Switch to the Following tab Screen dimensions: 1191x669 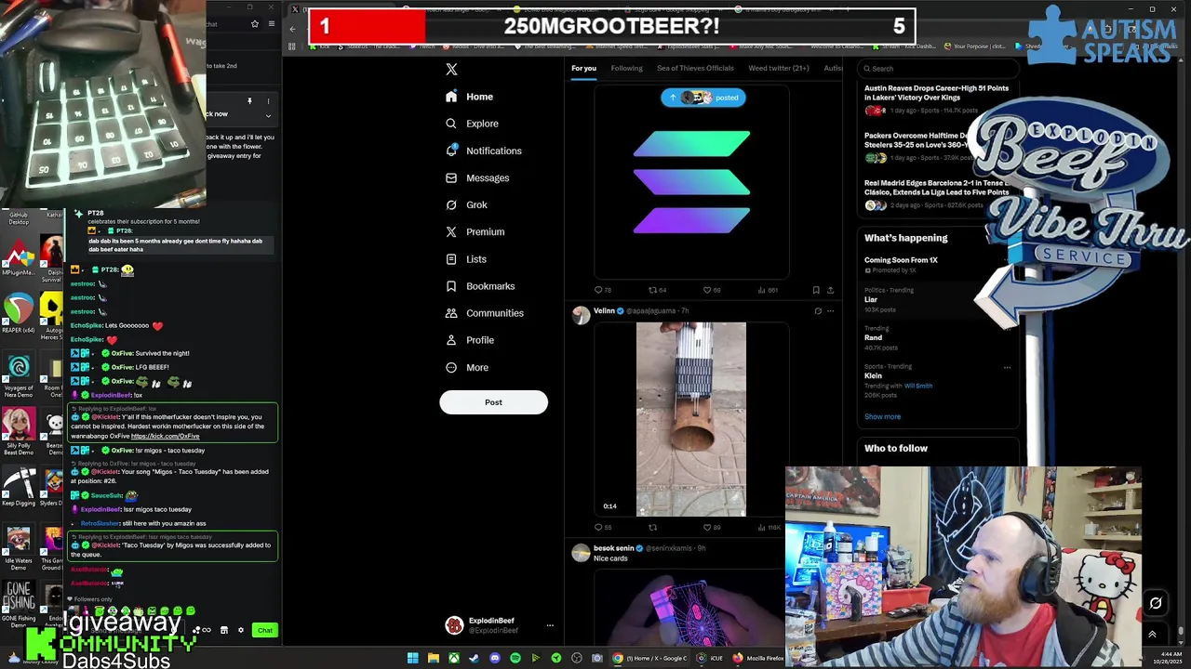[626, 68]
